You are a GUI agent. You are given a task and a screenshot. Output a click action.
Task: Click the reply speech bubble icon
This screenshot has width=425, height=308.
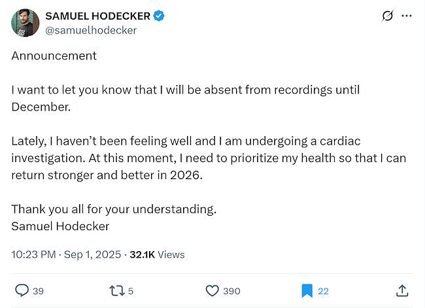22,290
